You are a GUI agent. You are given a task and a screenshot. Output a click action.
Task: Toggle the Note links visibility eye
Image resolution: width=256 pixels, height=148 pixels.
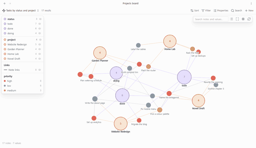pyautogui.click(x=39, y=70)
